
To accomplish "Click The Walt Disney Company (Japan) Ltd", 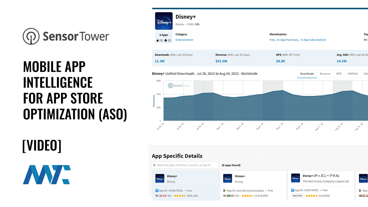I will coord(326,181).
